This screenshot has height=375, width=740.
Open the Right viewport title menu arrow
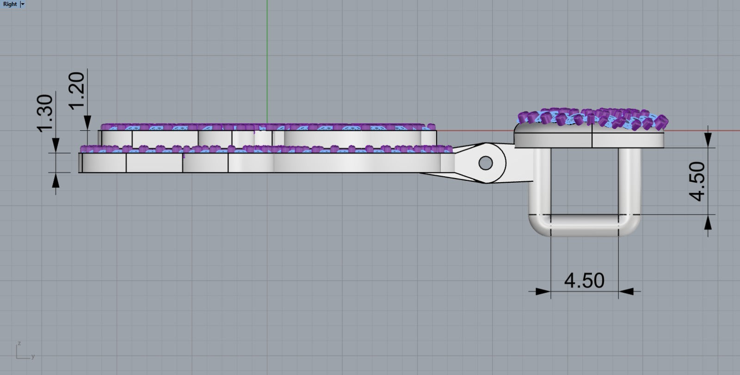coord(23,4)
